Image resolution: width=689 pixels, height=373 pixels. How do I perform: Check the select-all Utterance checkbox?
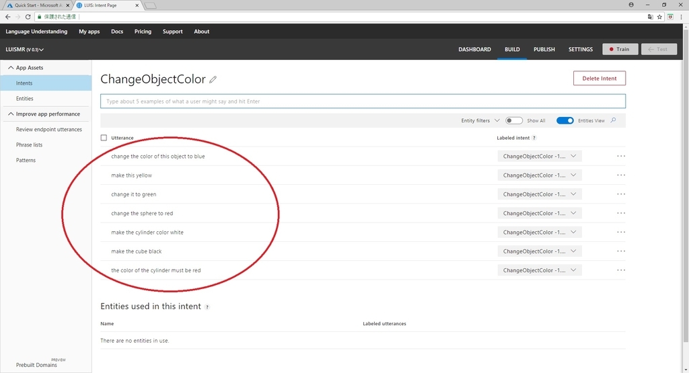104,138
